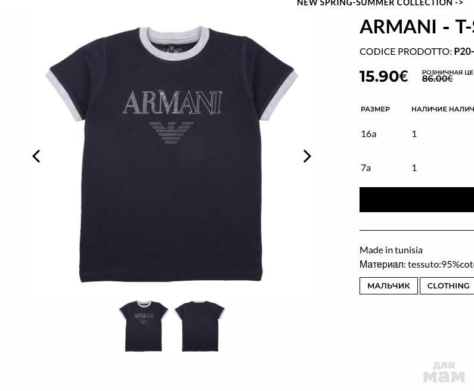Image resolution: width=474 pixels, height=391 pixels.
Task: Advance to the next product image arrow
Action: [307, 156]
